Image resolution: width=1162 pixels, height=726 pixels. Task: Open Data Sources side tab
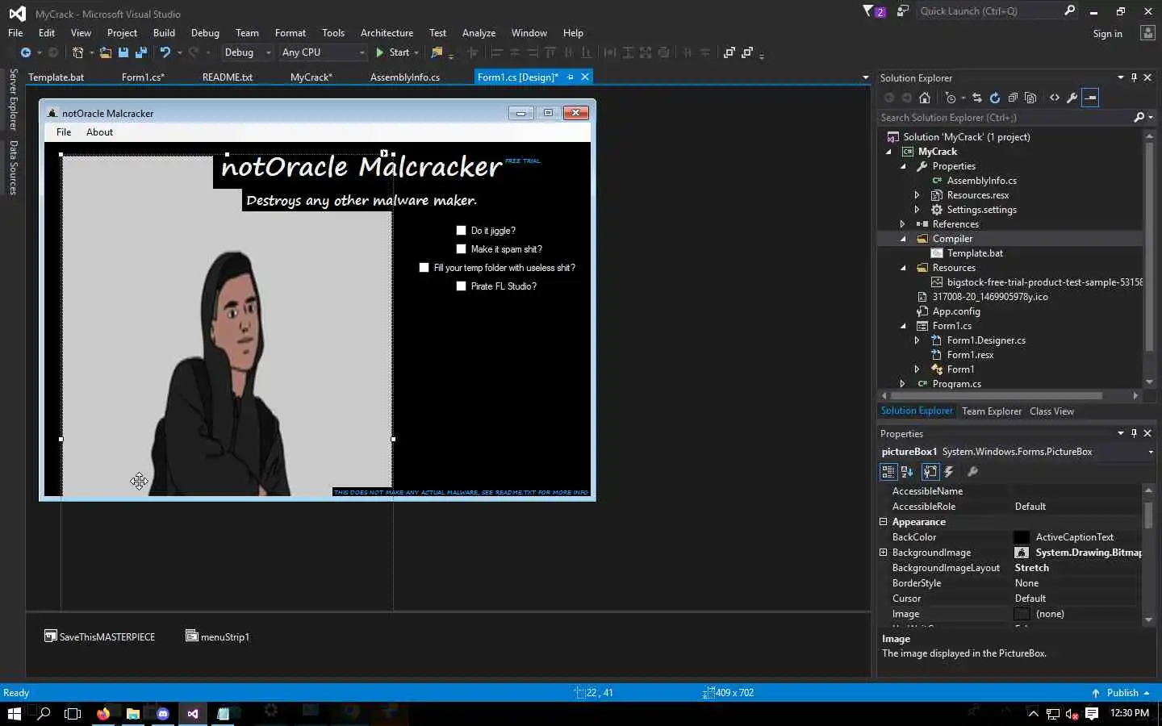[13, 168]
